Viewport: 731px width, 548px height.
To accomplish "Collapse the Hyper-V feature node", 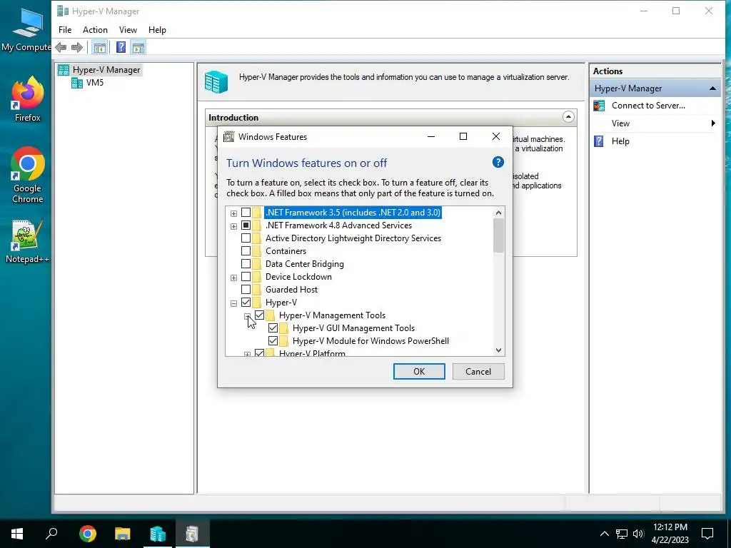I will tap(233, 303).
